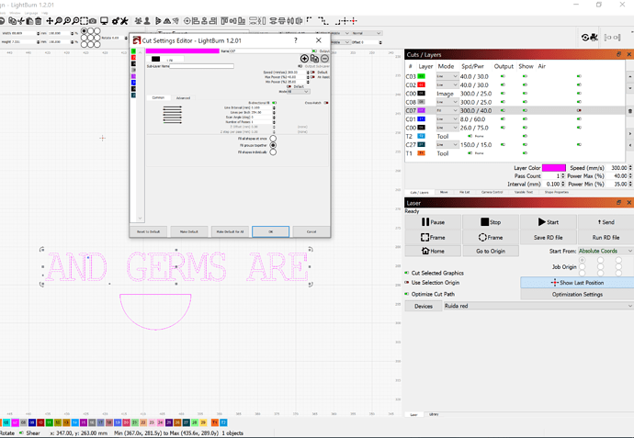Screen dimensions: 634x438
Task: Click Show Last Position button
Action: click(x=577, y=283)
